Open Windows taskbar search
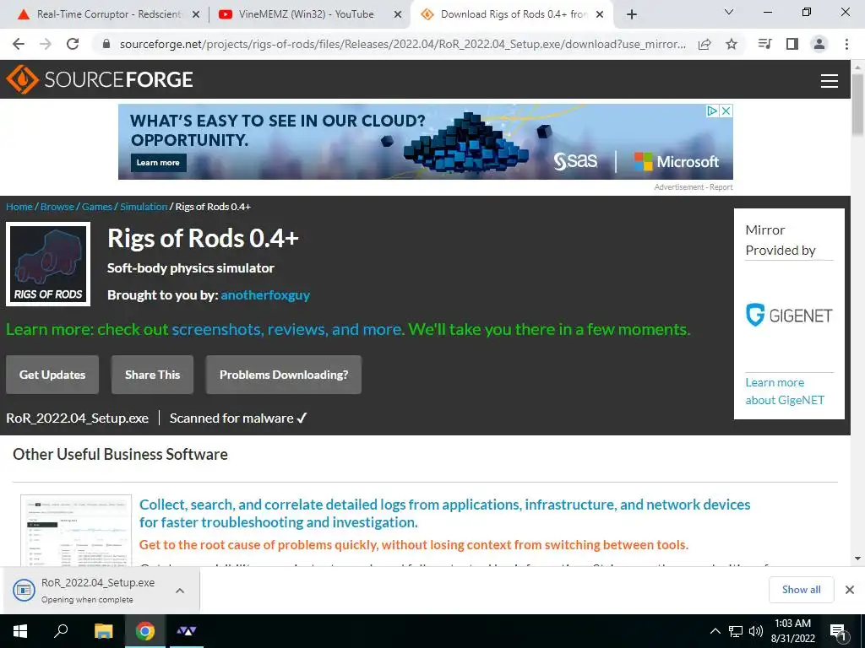This screenshot has height=648, width=865. [61, 631]
